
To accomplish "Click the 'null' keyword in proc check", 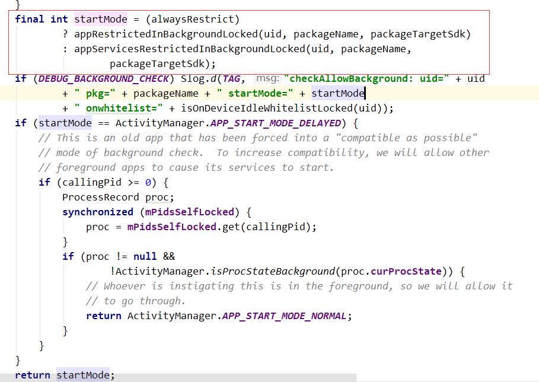I will coord(145,256).
